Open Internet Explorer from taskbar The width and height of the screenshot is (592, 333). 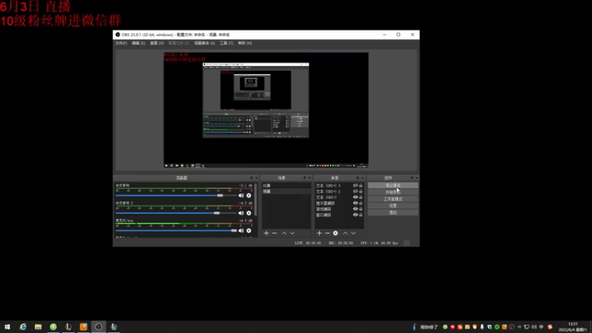pos(23,326)
